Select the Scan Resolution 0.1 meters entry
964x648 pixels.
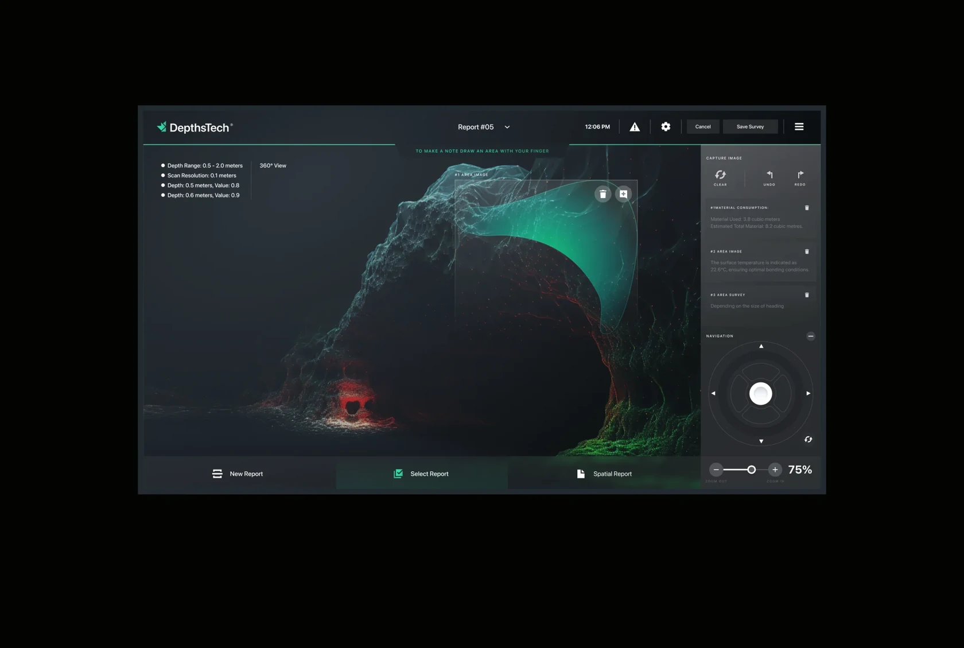pyautogui.click(x=198, y=176)
